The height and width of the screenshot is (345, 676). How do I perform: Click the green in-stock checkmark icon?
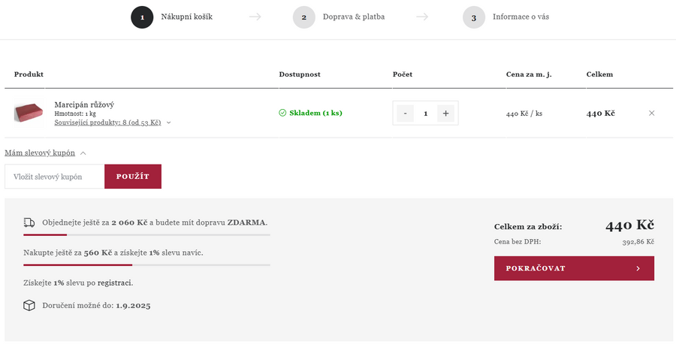coord(282,113)
